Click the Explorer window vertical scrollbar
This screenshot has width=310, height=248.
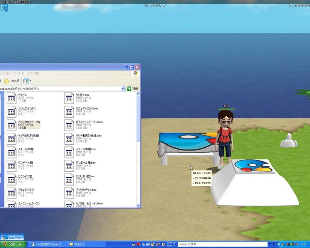[139, 145]
